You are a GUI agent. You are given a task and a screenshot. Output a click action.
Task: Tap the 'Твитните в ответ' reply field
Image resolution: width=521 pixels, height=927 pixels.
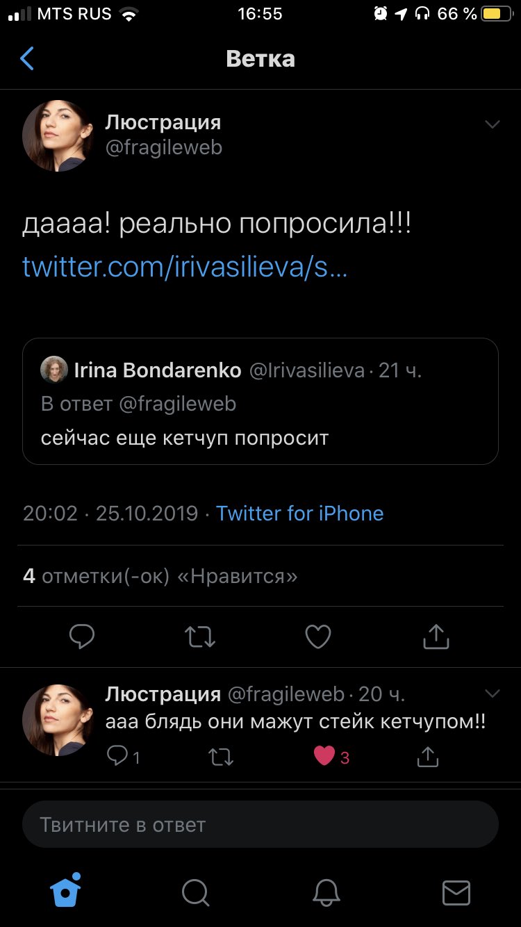point(260,825)
